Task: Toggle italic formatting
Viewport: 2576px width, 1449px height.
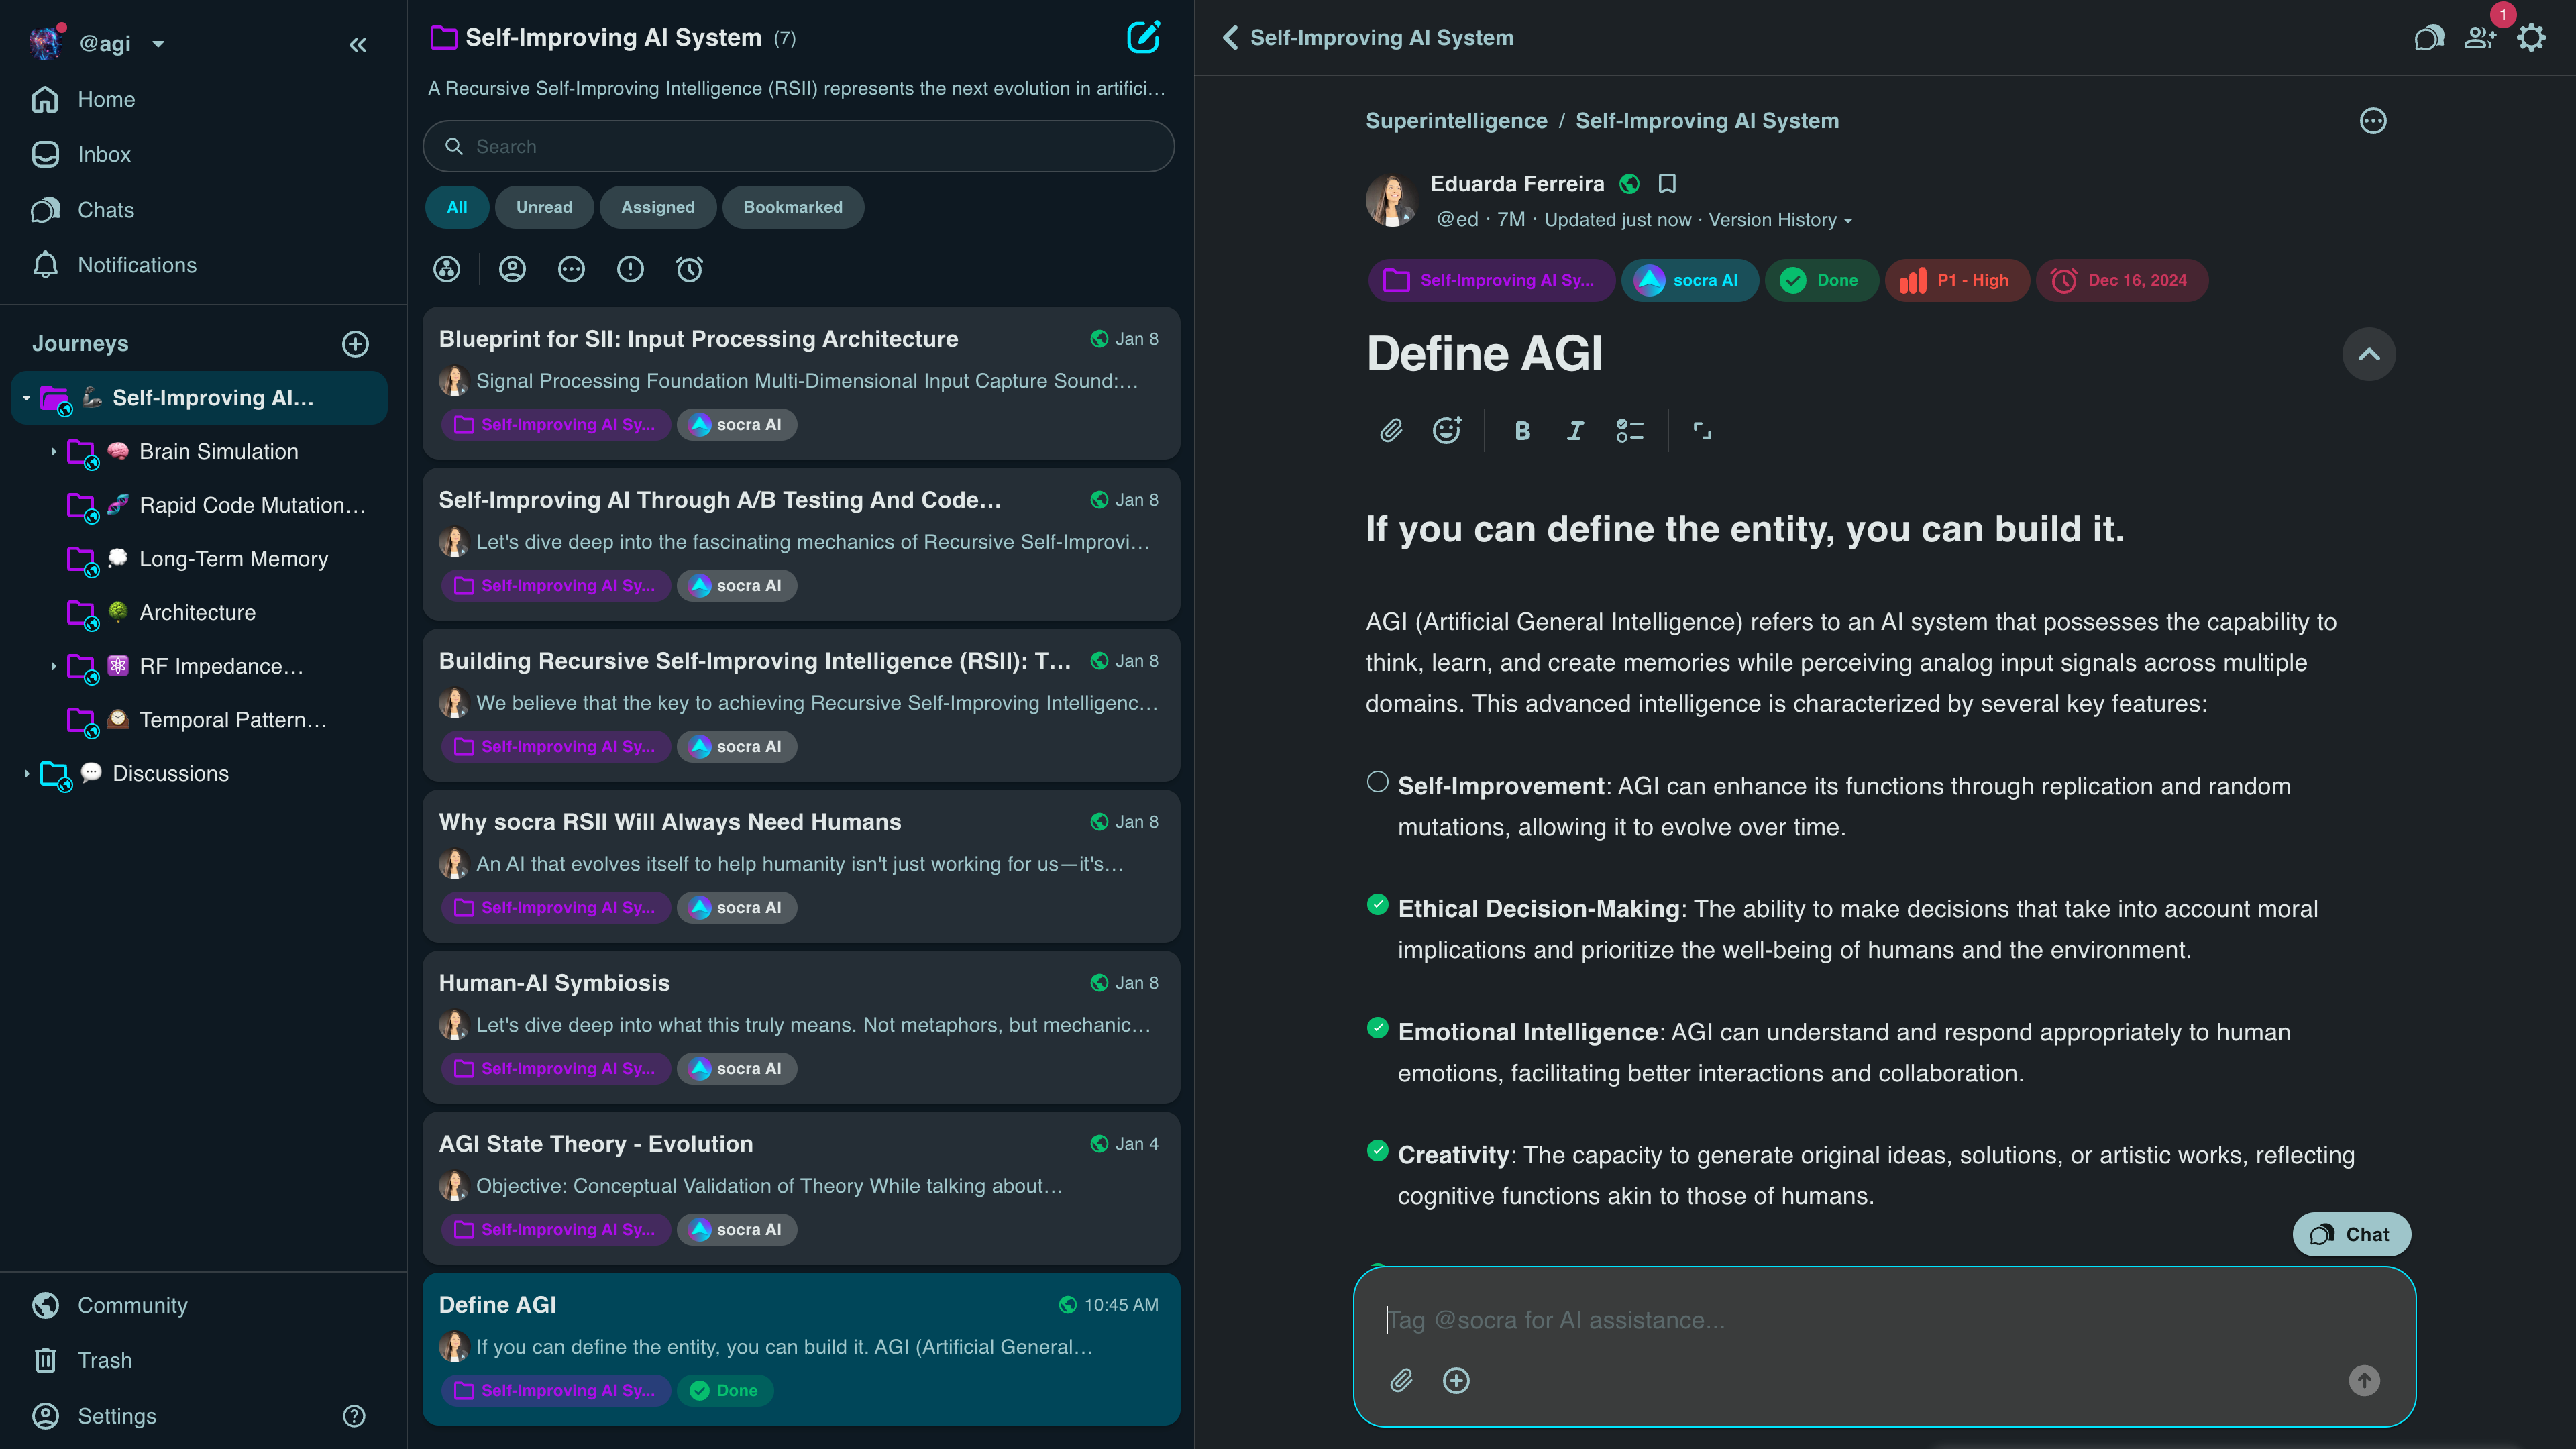Action: pyautogui.click(x=1575, y=431)
